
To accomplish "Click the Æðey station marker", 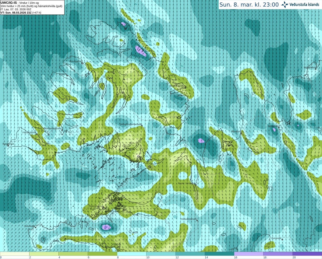I will [114, 73].
